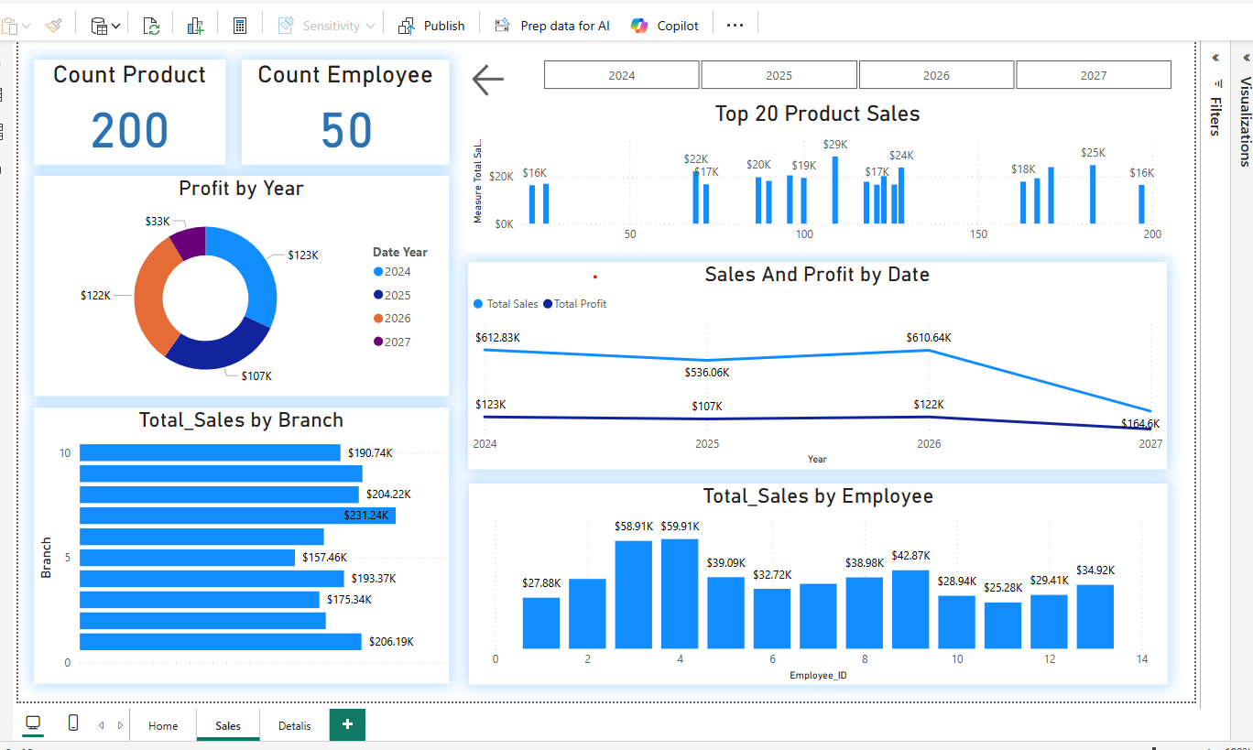This screenshot has width=1253, height=750.
Task: Click the Format Painter brush icon
Action: click(53, 26)
